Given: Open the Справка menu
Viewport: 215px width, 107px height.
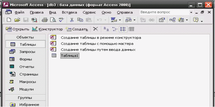Looking at the screenshot, I should pyautogui.click(x=125, y=13).
